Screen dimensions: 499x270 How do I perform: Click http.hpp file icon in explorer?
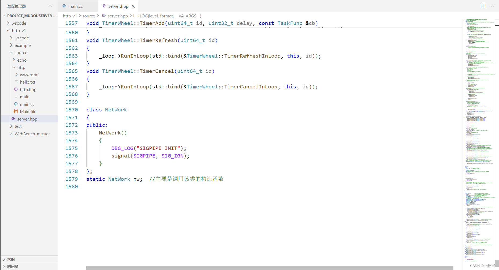point(16,89)
